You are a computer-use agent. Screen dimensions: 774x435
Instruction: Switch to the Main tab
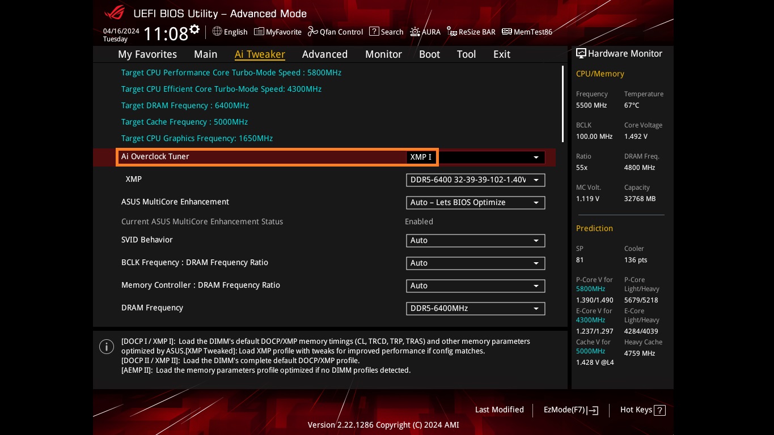pos(206,54)
